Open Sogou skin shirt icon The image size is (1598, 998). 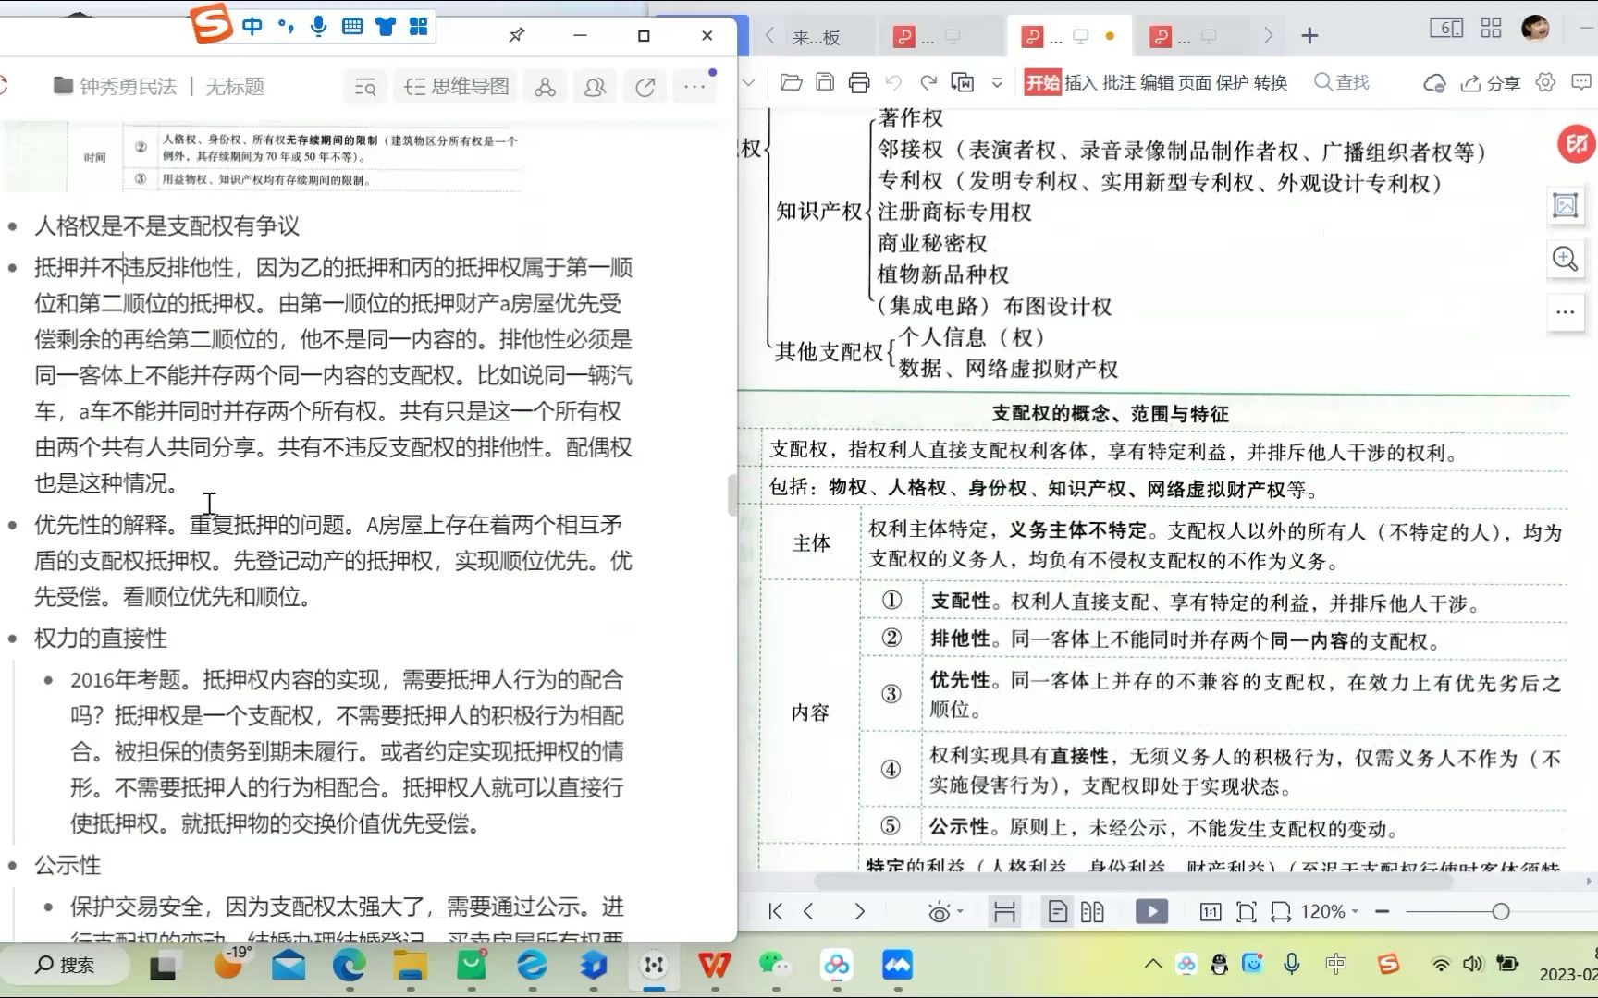385,26
